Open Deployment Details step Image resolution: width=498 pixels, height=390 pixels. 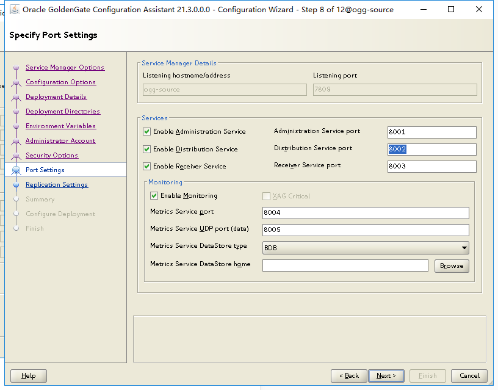tap(56, 96)
